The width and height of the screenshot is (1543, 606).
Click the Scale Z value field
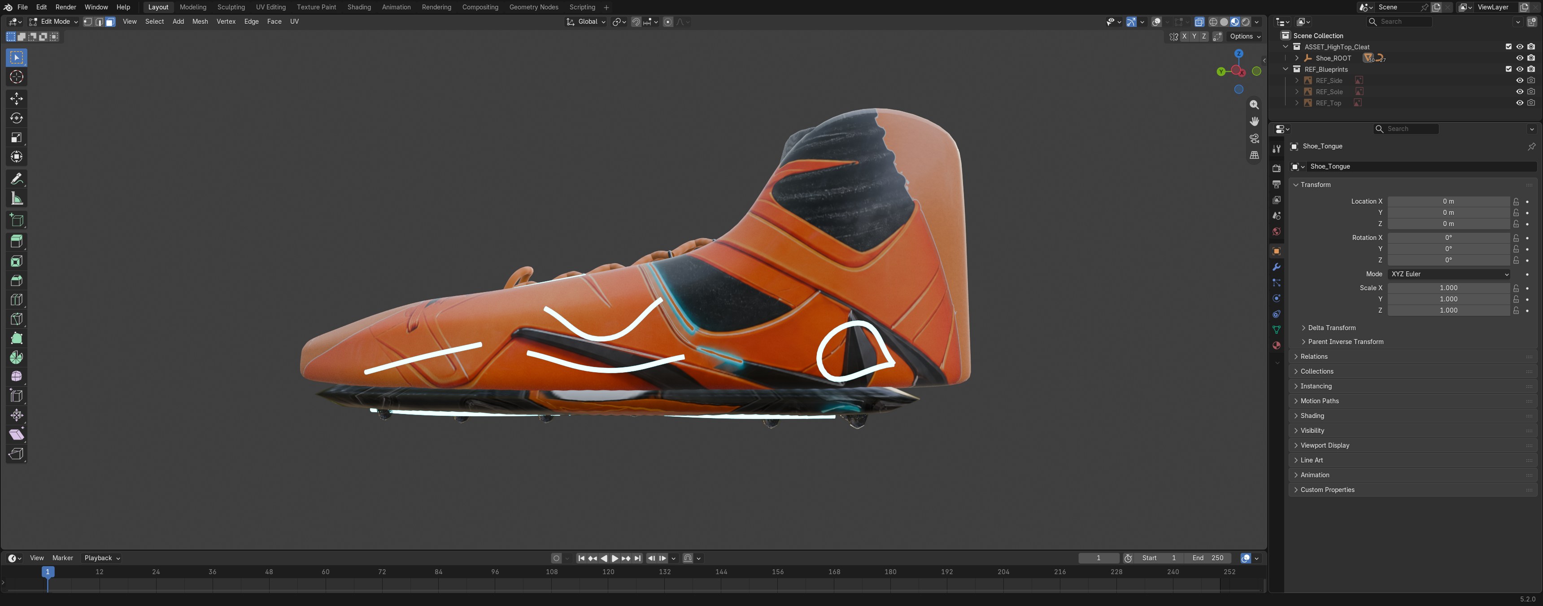(x=1448, y=311)
